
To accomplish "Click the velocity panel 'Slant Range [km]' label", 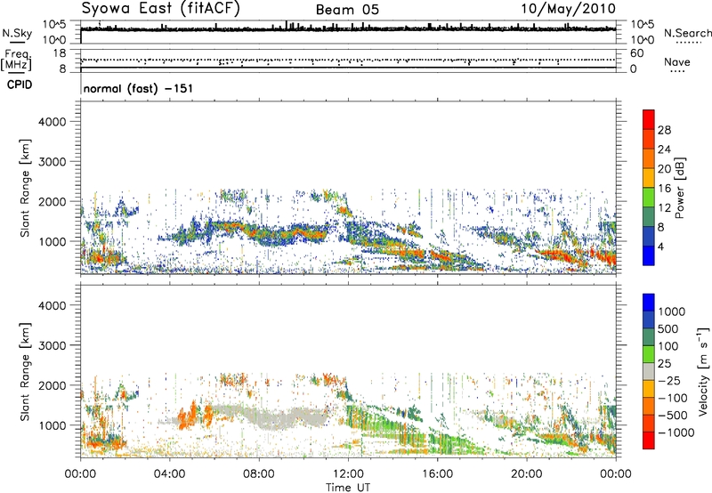I will [x=25, y=372].
